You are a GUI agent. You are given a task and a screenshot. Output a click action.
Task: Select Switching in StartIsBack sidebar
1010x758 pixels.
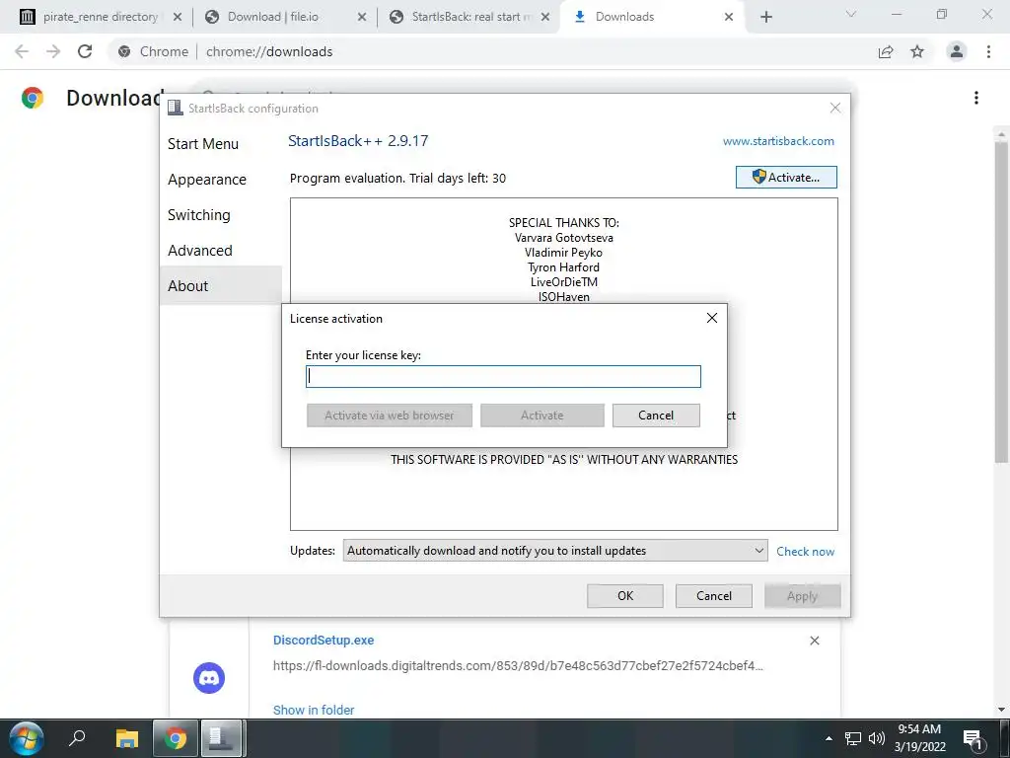click(x=198, y=214)
